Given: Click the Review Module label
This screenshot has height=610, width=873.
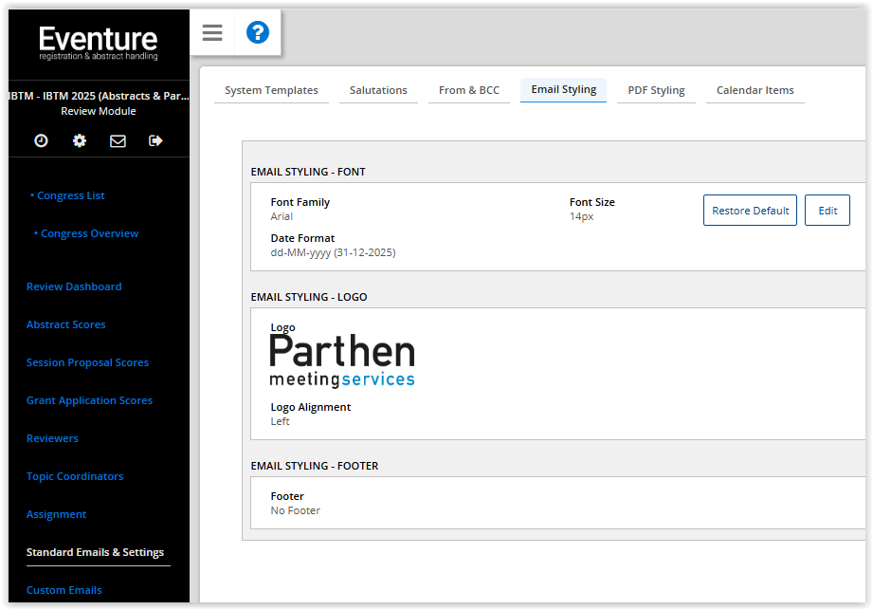Looking at the screenshot, I should click(99, 111).
